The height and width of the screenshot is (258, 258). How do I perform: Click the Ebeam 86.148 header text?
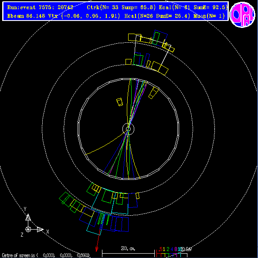point(26,16)
